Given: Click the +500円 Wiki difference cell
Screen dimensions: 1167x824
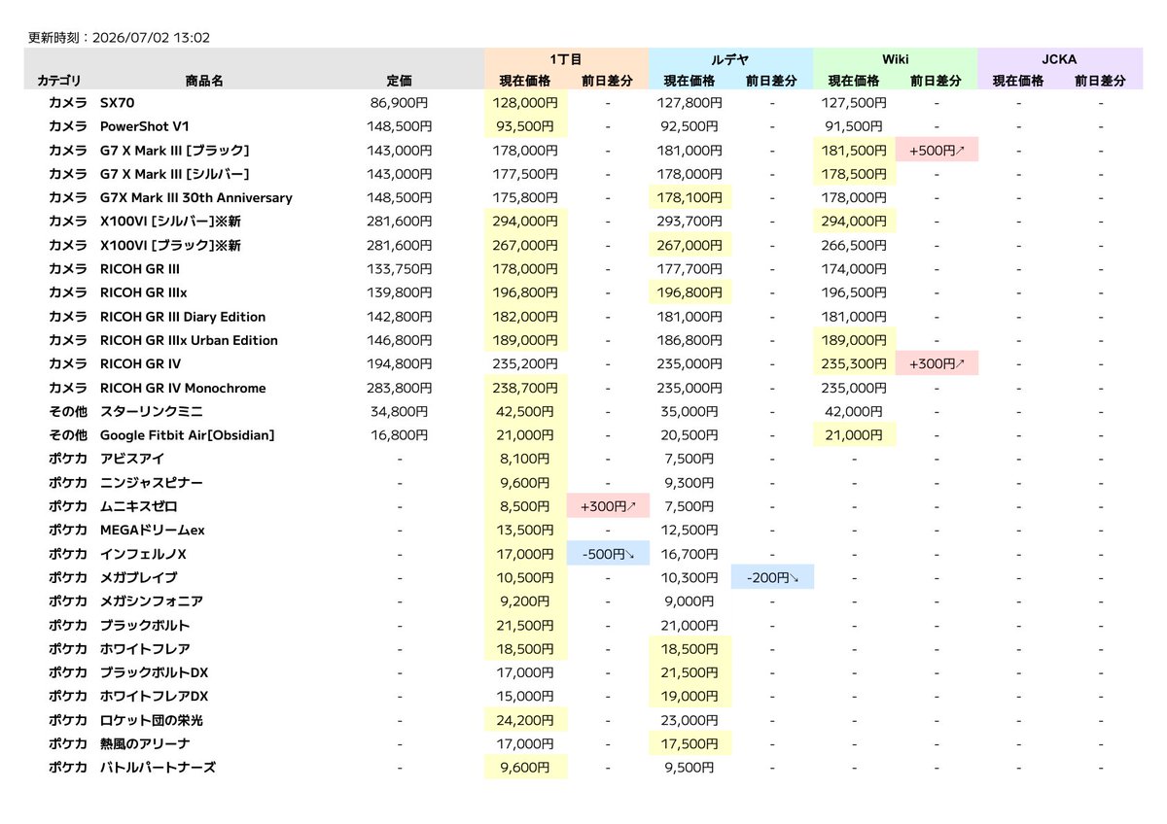Looking at the screenshot, I should coord(937,150).
